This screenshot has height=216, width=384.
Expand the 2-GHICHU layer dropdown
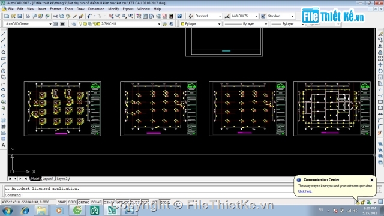(x=159, y=24)
